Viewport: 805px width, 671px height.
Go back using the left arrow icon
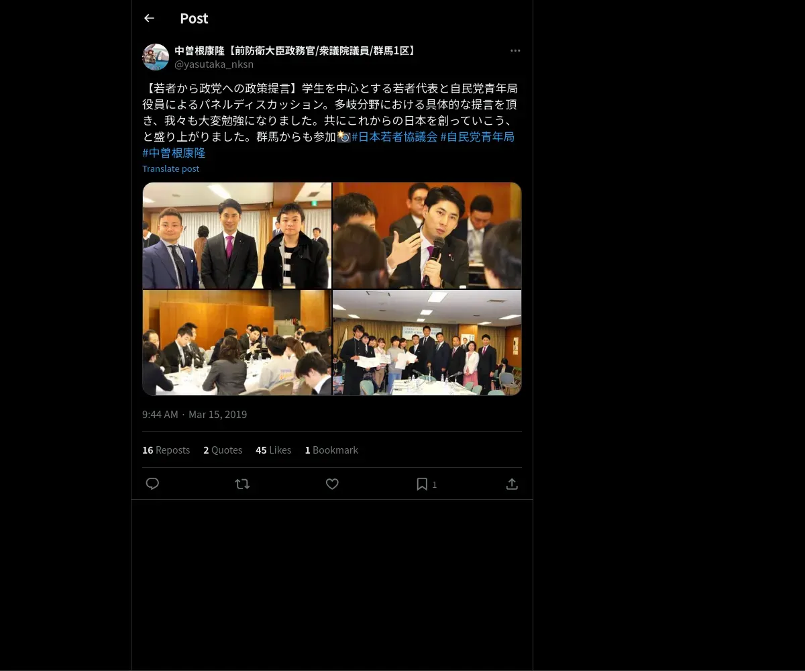(x=149, y=19)
